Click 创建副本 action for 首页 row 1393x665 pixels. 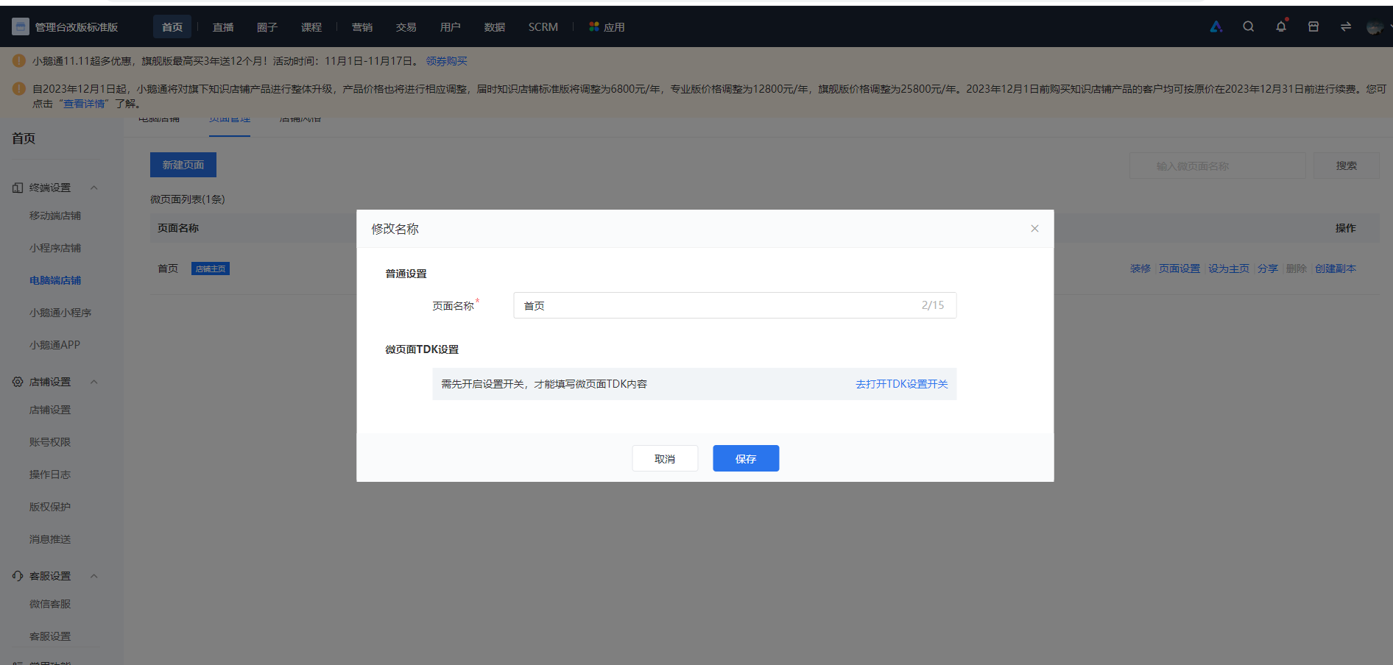click(x=1336, y=269)
